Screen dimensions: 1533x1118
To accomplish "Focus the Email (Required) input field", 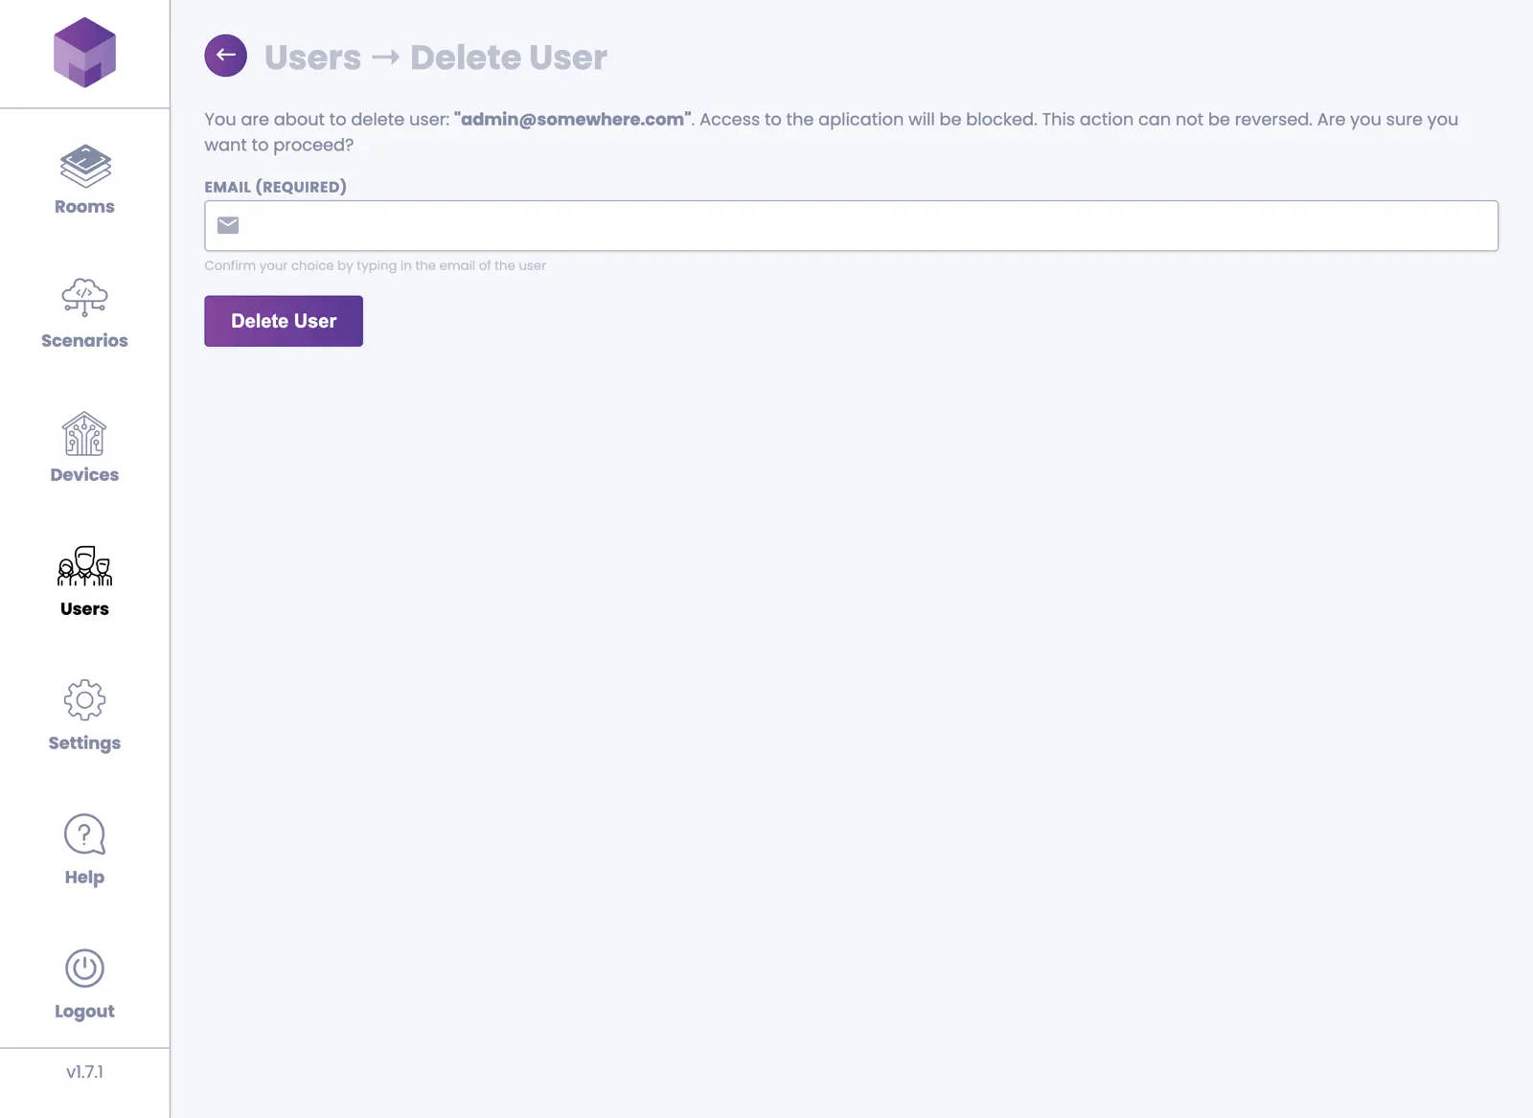I will click(x=862, y=226).
